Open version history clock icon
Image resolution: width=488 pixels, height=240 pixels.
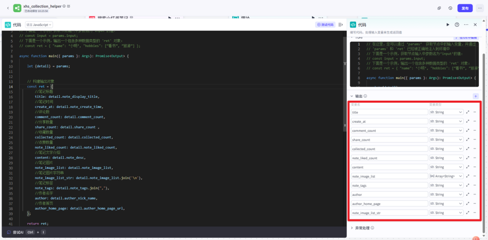click(x=450, y=8)
